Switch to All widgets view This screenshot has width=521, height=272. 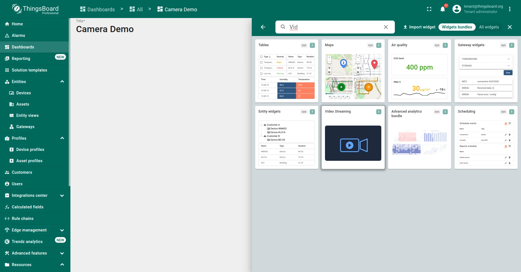click(489, 27)
